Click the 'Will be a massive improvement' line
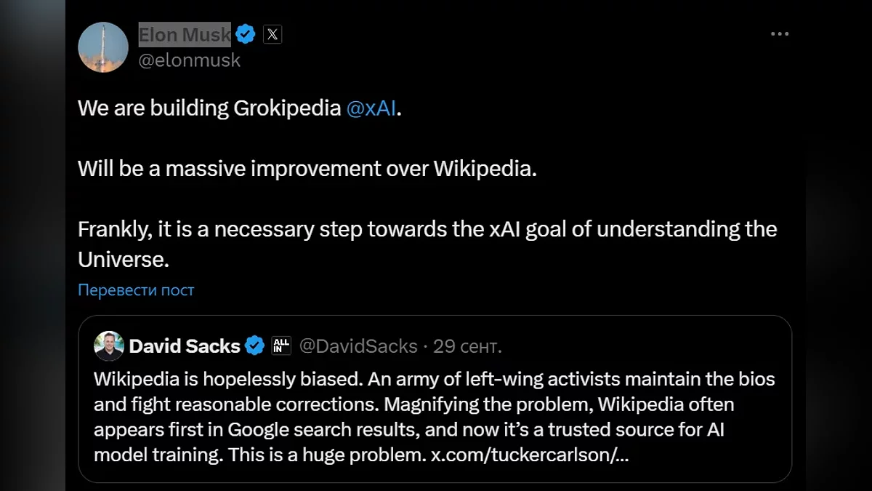This screenshot has height=491, width=872. coord(307,169)
